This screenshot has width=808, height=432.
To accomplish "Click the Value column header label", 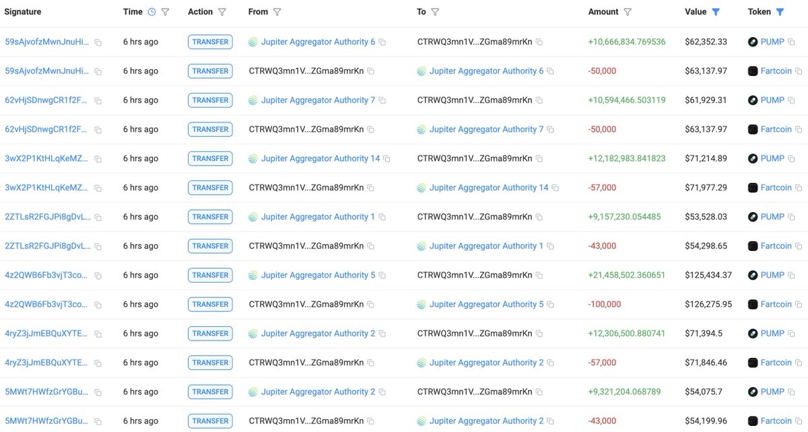I will click(x=696, y=12).
